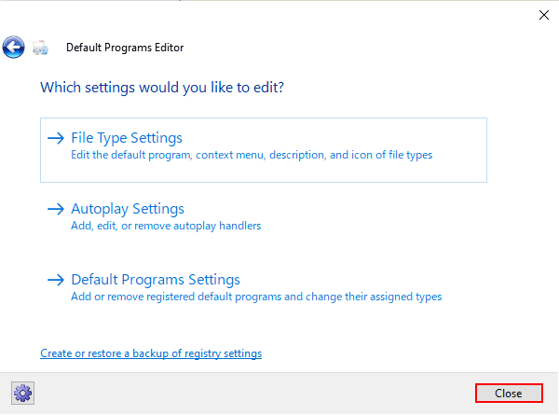Open Create or restore a backup link
This screenshot has height=415, width=559.
point(151,353)
